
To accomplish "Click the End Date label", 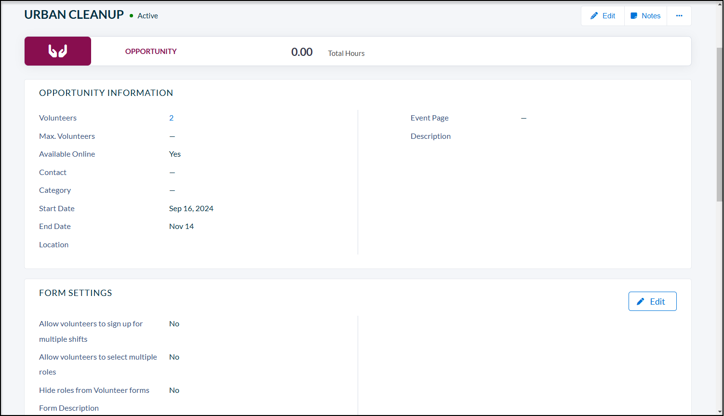I will pyautogui.click(x=55, y=227).
